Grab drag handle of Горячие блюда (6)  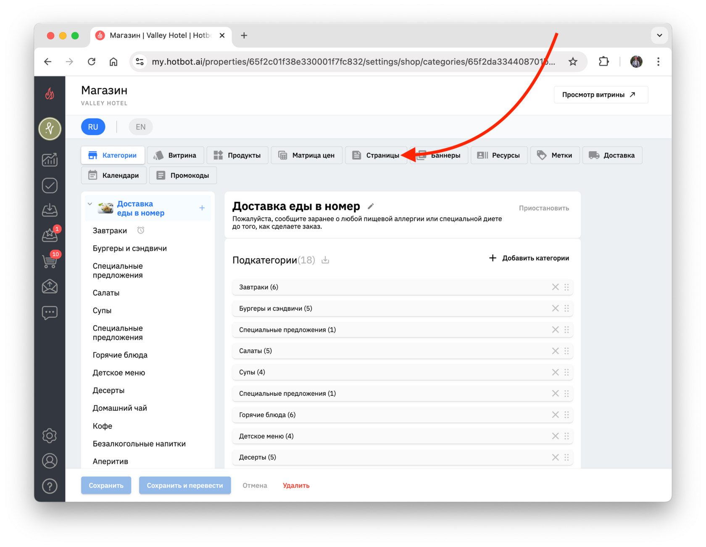567,415
